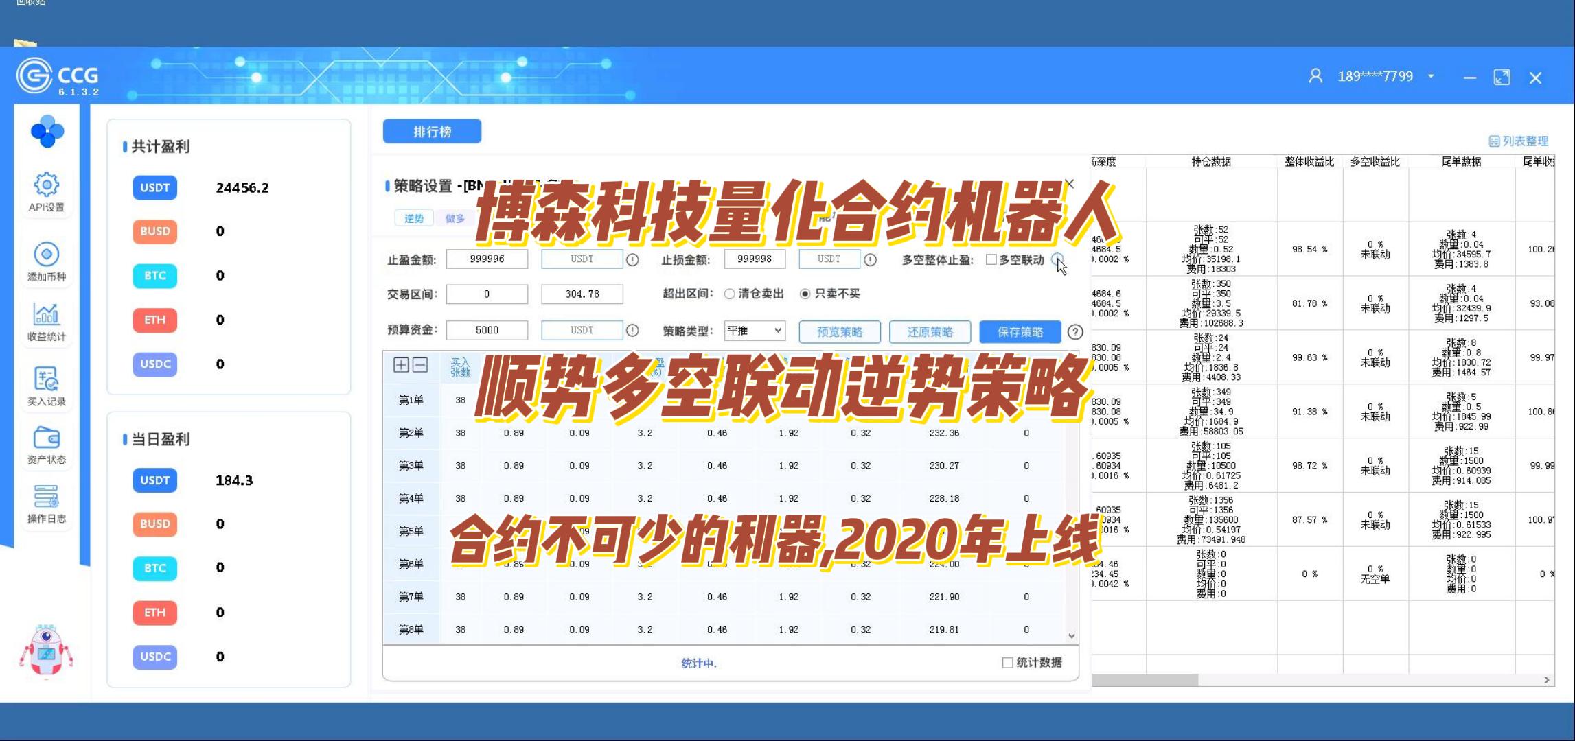Click 87.57 % overall return cell
1575x741 pixels.
tap(1309, 519)
